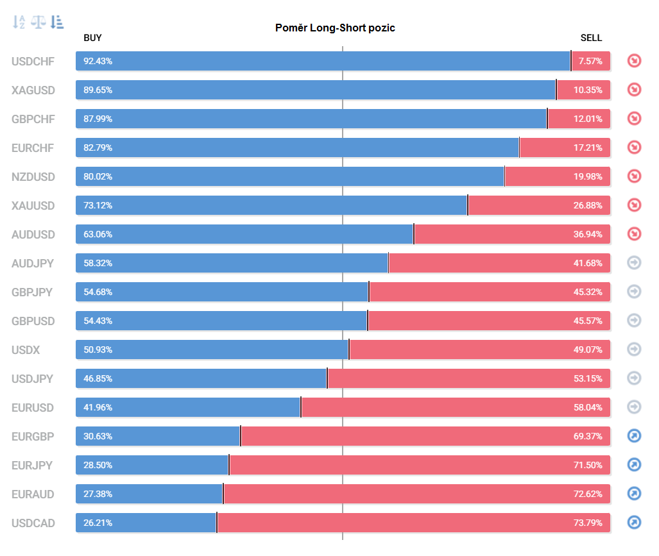
Task: Click the BUY column header
Action: 93,38
